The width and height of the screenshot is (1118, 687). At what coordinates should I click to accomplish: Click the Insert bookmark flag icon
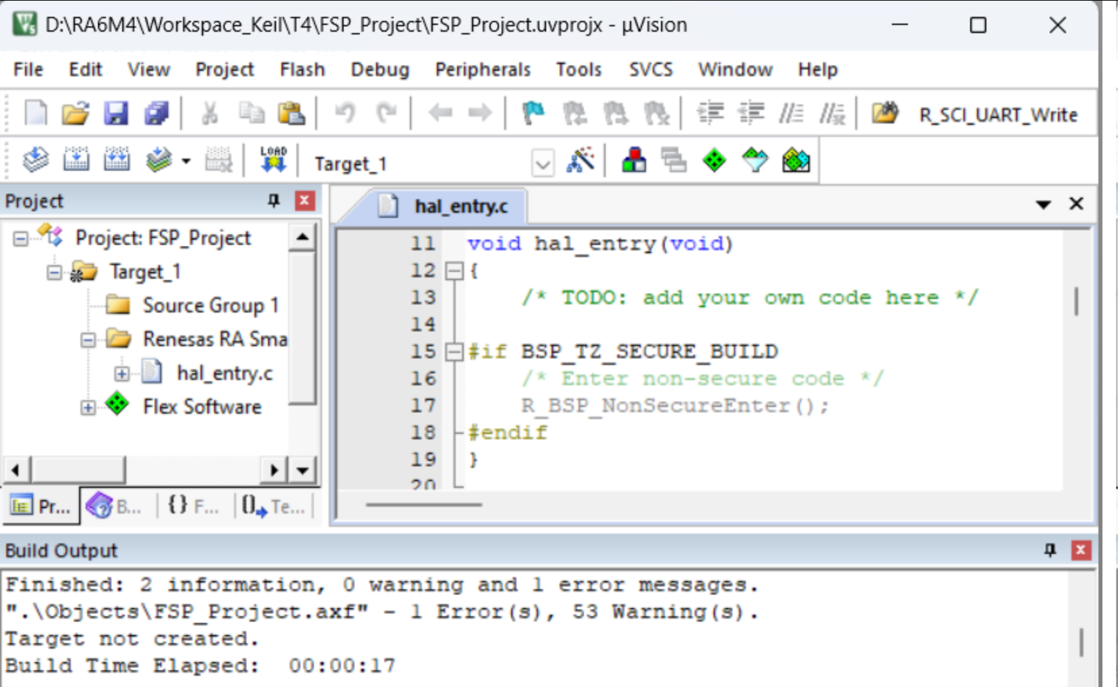point(533,113)
